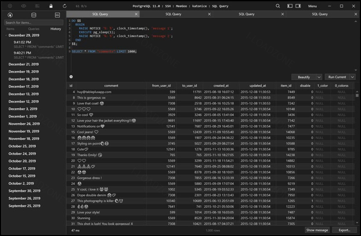Close the fourth SQL Query tab
This screenshot has width=361, height=236.
click(356, 14)
